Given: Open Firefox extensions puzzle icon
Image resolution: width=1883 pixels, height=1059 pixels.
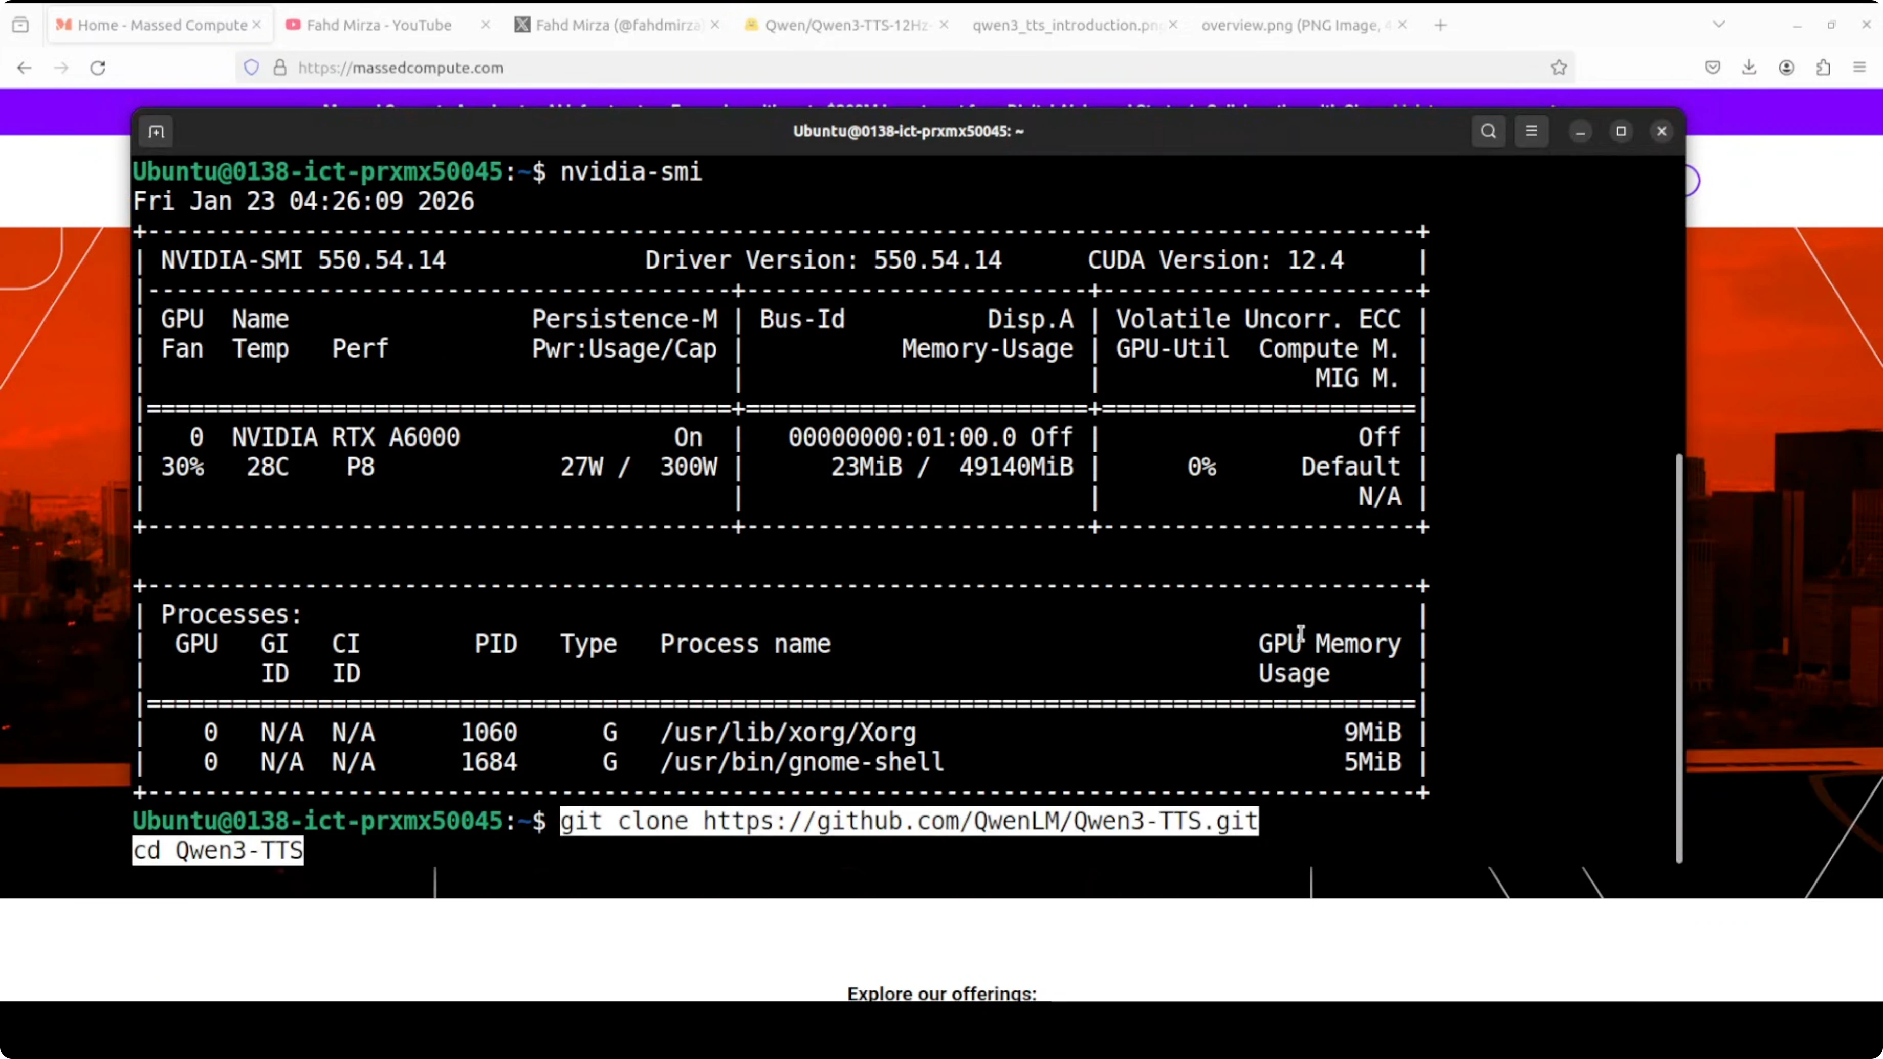Looking at the screenshot, I should pos(1823,68).
